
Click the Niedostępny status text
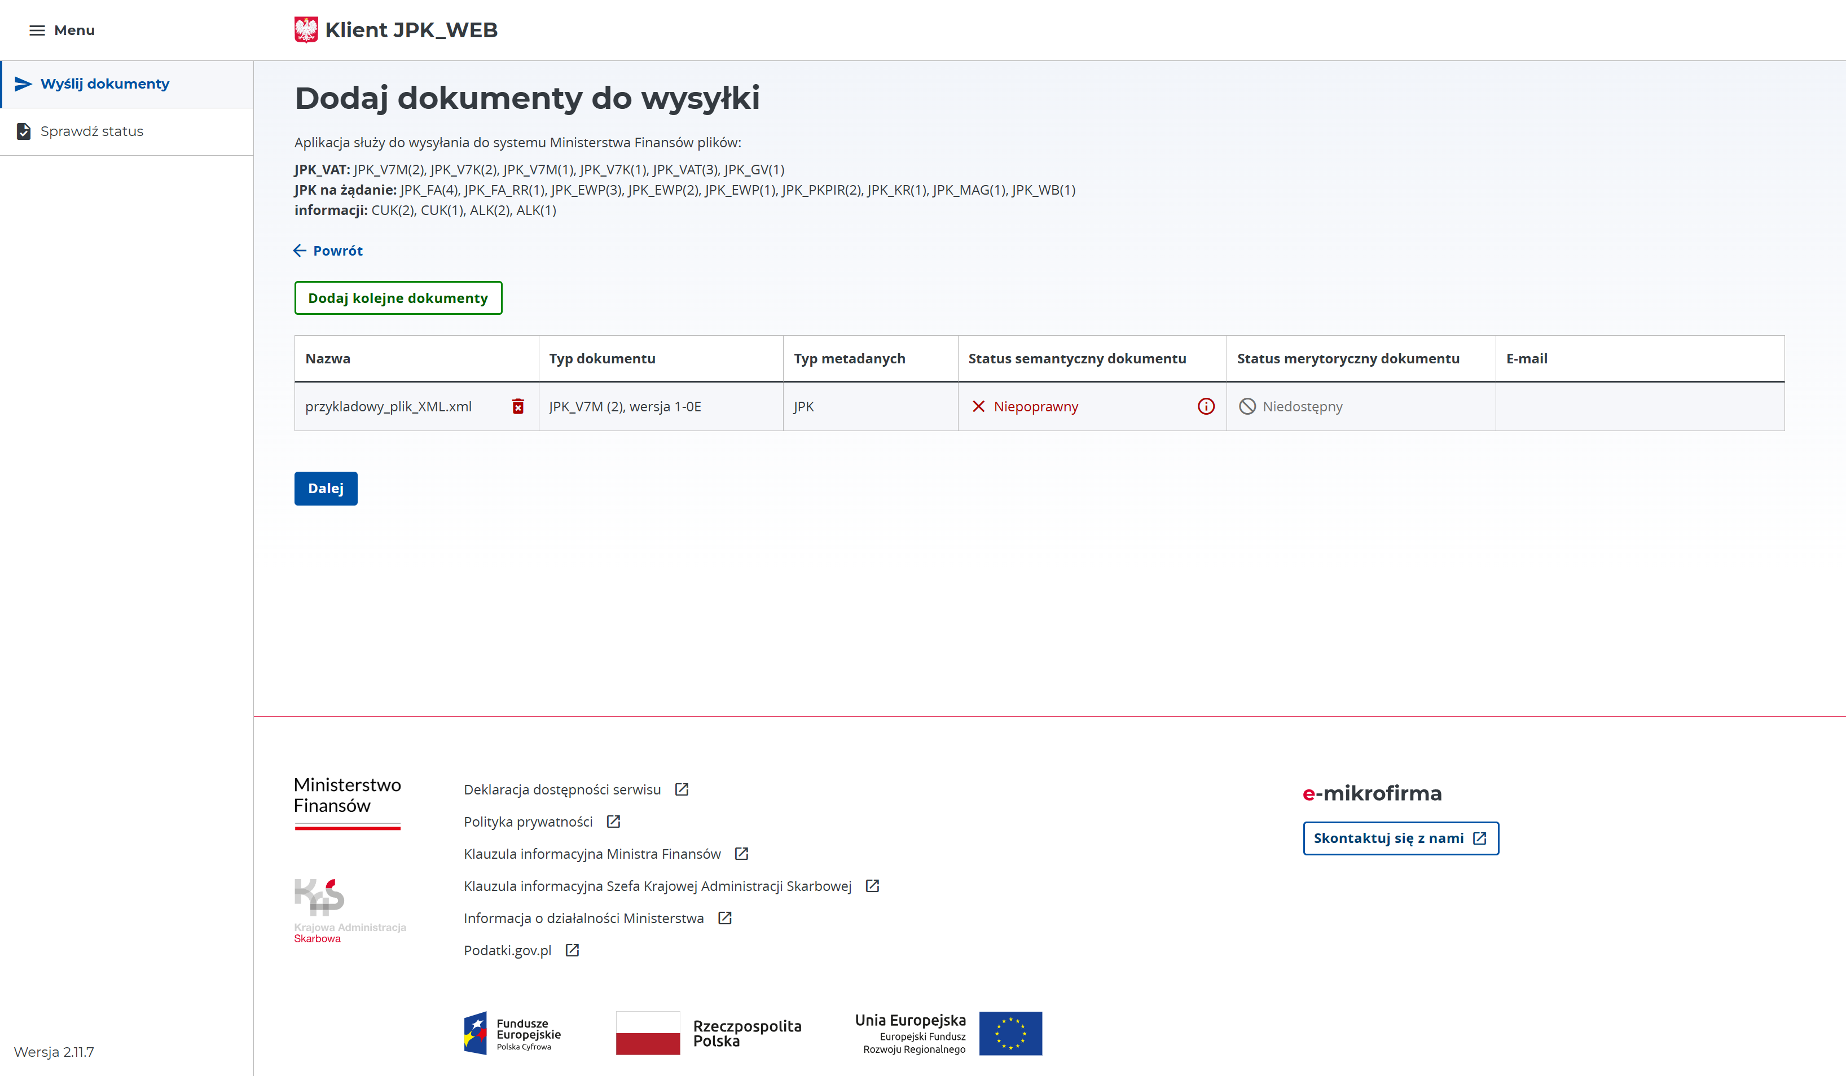[x=1303, y=406]
